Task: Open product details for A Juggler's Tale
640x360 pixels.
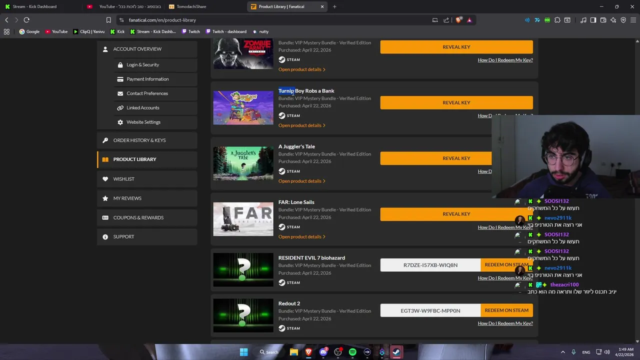Action: point(302,181)
